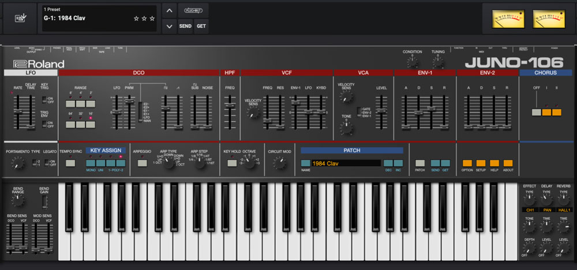577x270 pixels.
Task: Toggle the BEND GAIN switch
Action: (44, 202)
